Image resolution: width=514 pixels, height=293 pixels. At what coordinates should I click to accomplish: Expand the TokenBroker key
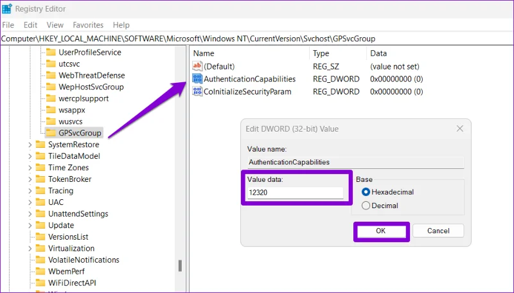point(30,179)
